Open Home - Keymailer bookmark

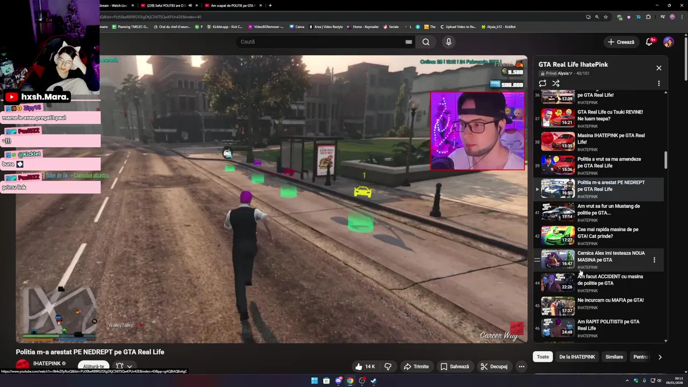pyautogui.click(x=364, y=26)
